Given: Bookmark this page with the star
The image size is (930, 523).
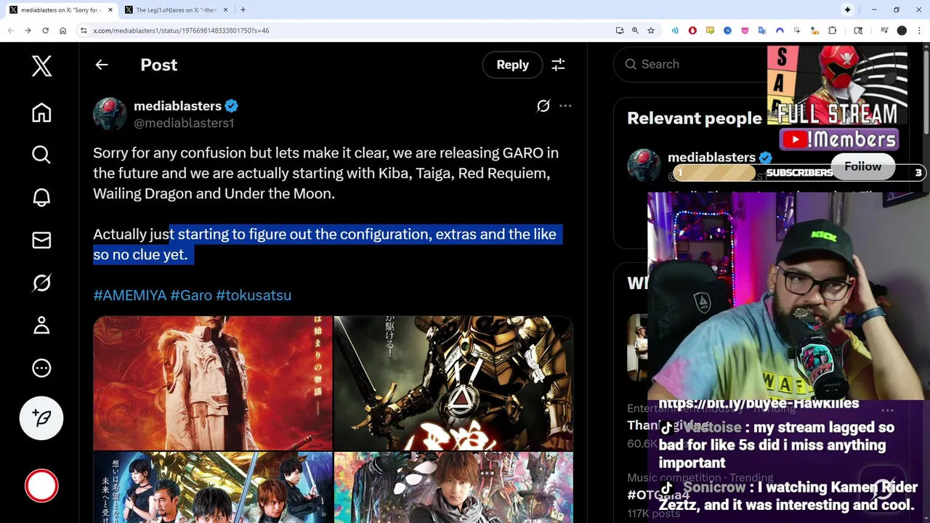Looking at the screenshot, I should pos(651,31).
